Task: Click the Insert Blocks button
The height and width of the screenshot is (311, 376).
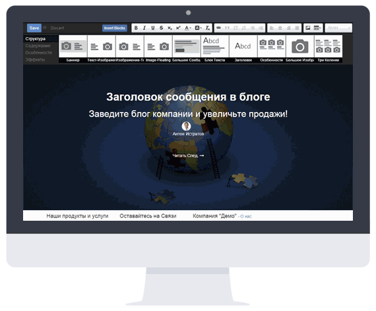Action: (x=115, y=28)
